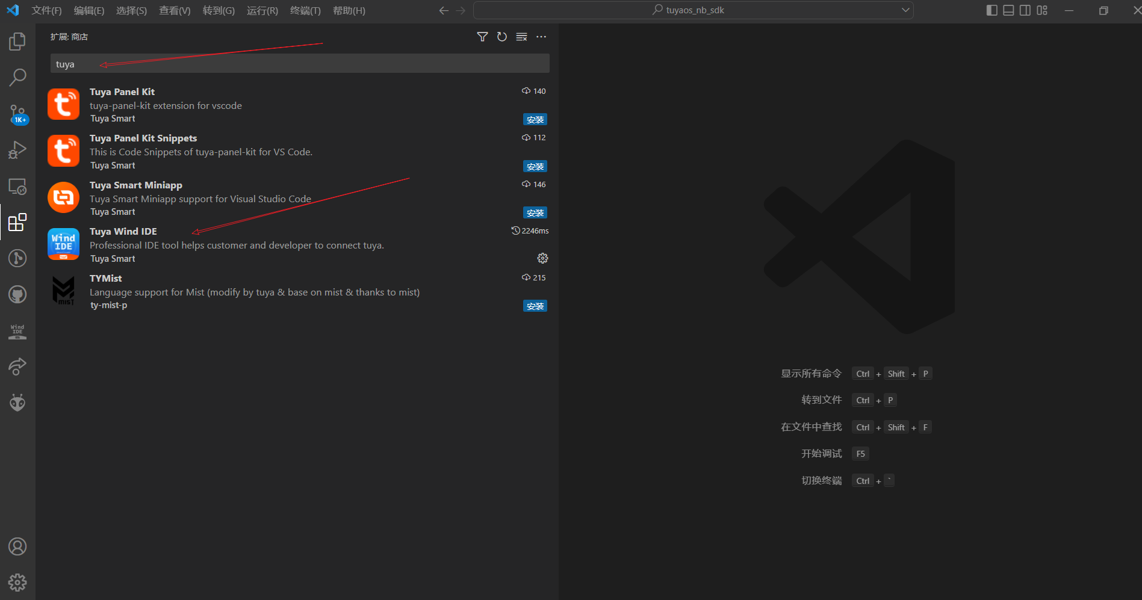
Task: Open Tuya Panel Kit Snippets extension icon
Action: click(x=63, y=150)
